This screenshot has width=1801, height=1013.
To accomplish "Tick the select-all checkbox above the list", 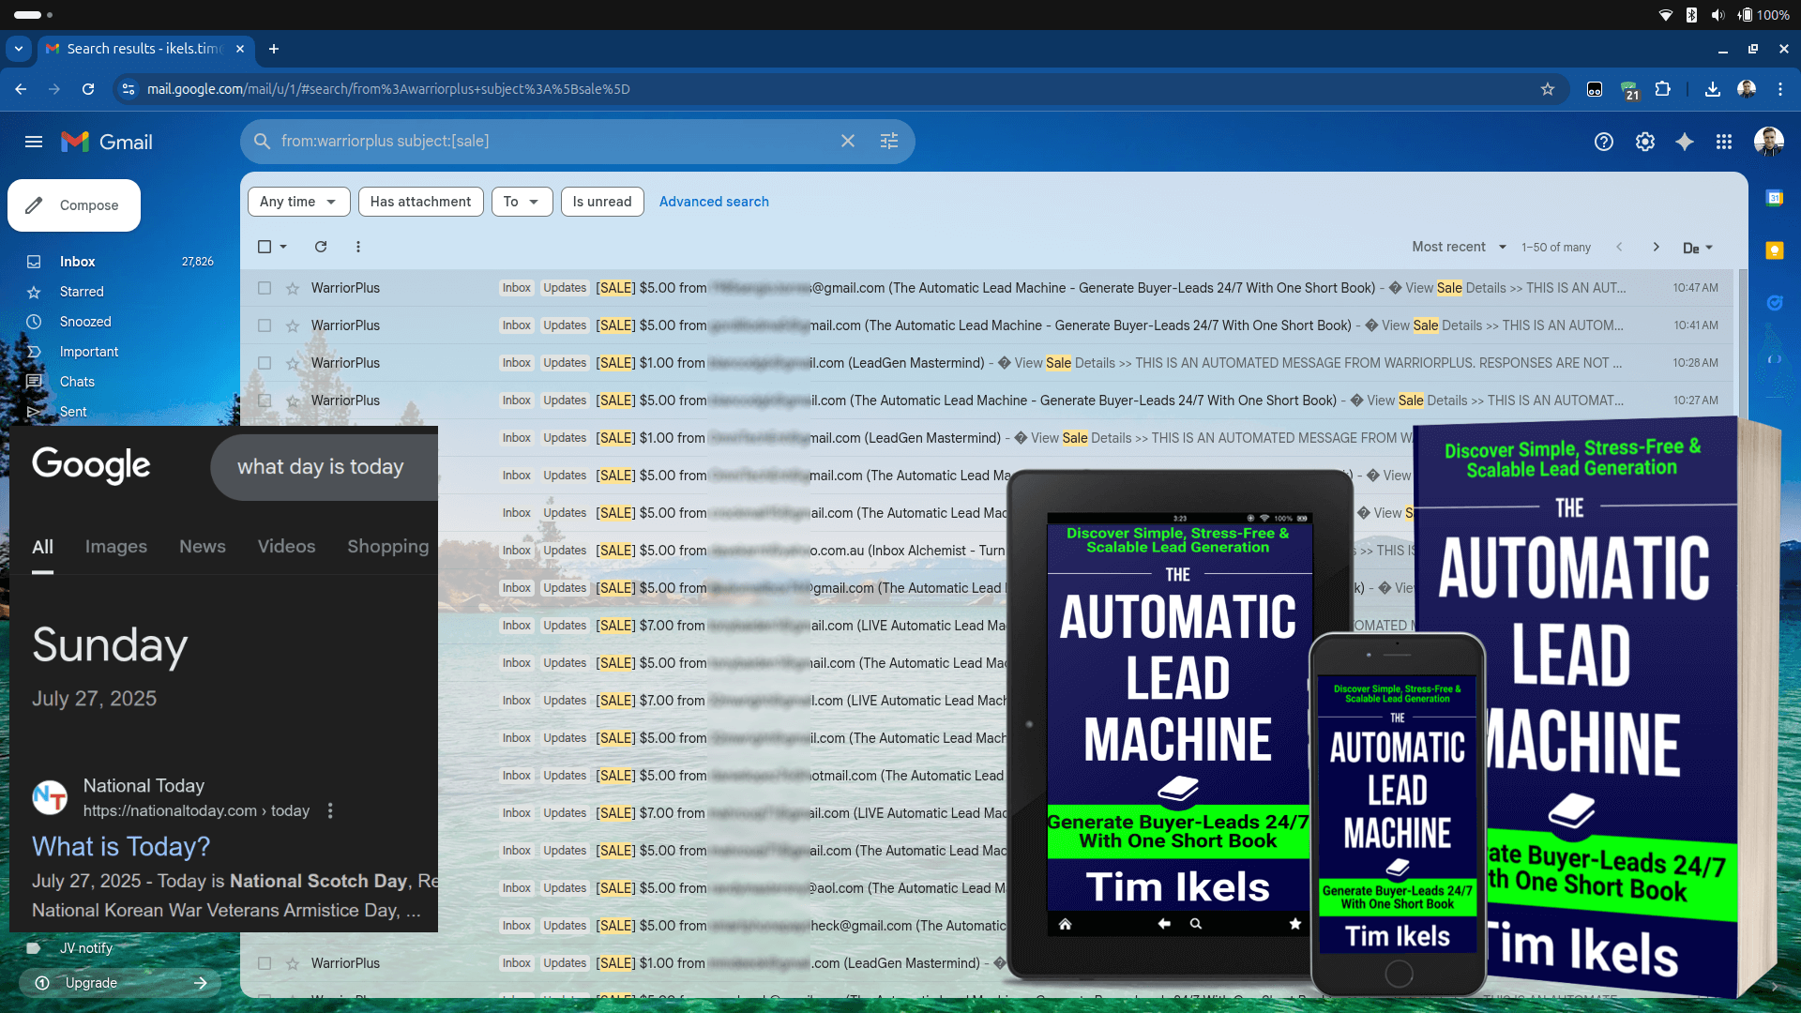I will (x=265, y=247).
